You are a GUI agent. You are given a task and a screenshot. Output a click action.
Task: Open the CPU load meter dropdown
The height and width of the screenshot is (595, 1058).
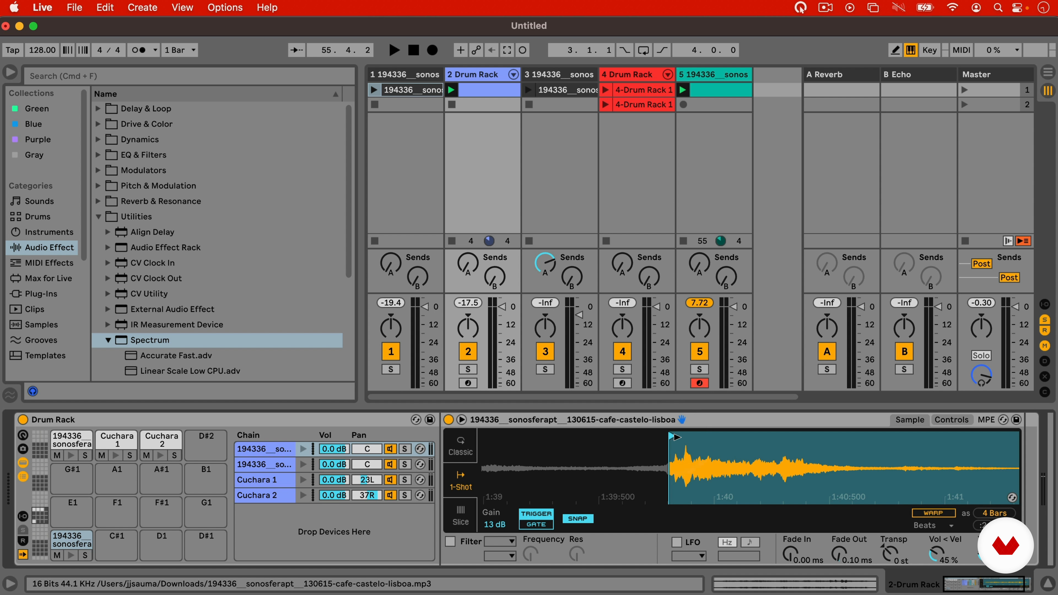[x=998, y=50]
